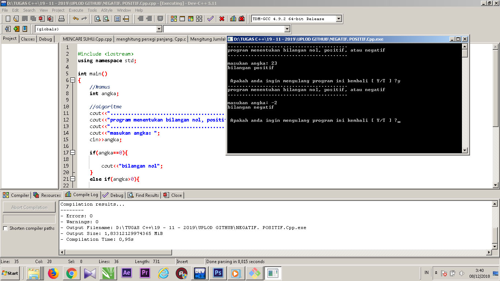Create a new source file
This screenshot has height=281, width=500.
(x=8, y=18)
